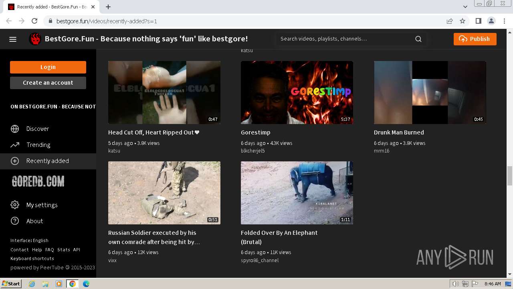Toggle the browser side panel

(478, 21)
